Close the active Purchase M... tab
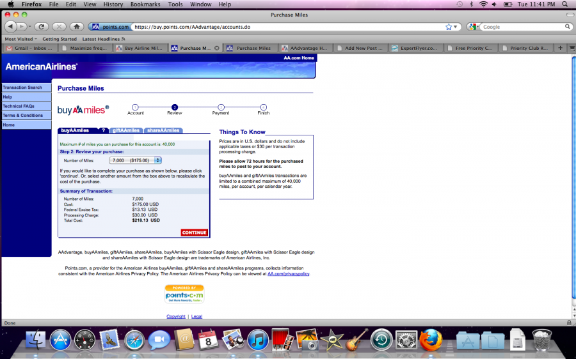This screenshot has height=359, width=576. click(217, 48)
